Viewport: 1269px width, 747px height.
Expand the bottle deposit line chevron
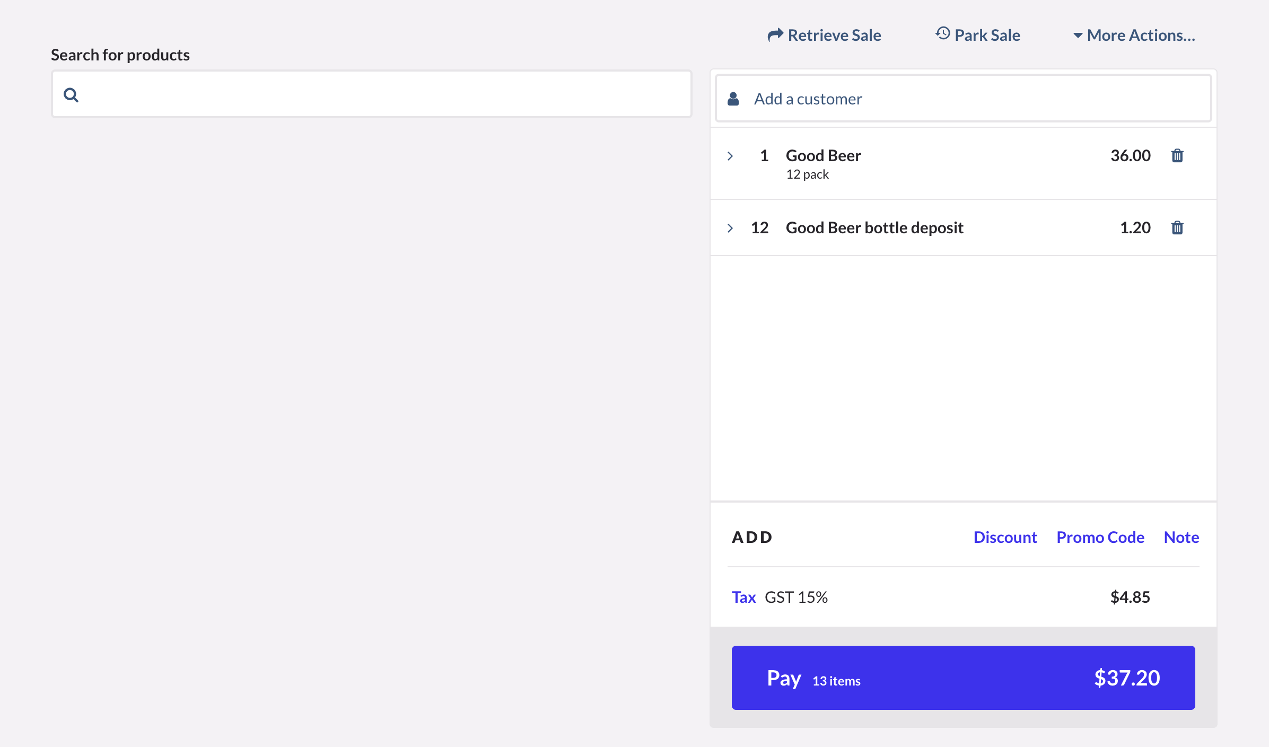(x=730, y=228)
